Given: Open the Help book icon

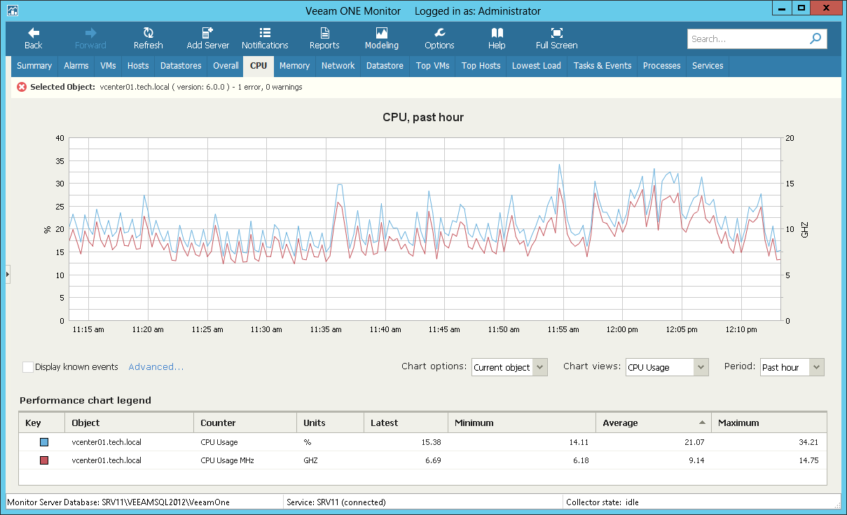Looking at the screenshot, I should [497, 33].
